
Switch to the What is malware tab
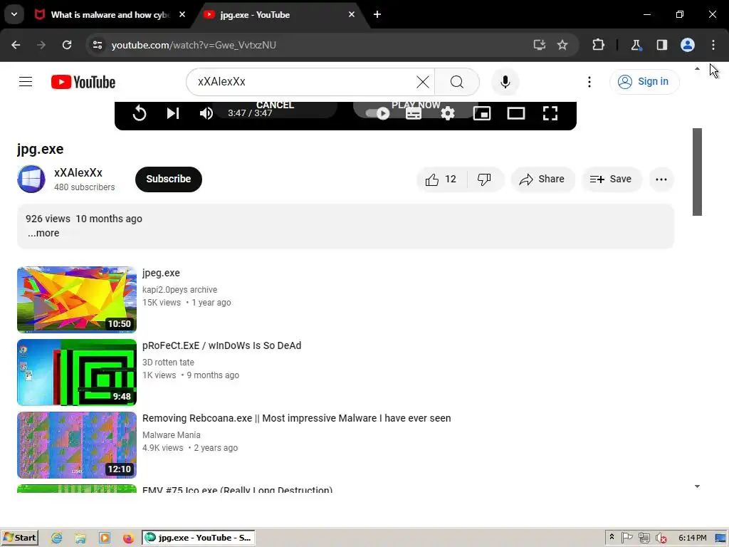(x=109, y=15)
